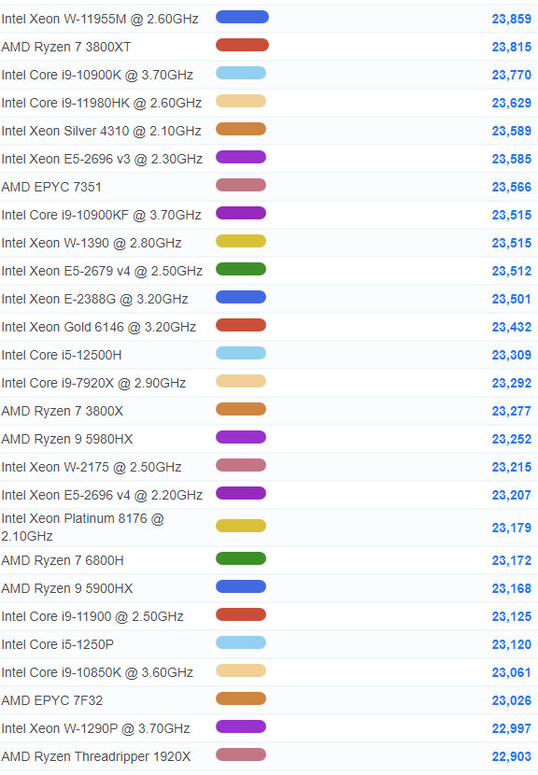Open AMD EPYC 7351 link
This screenshot has height=775, width=538.
(x=51, y=187)
